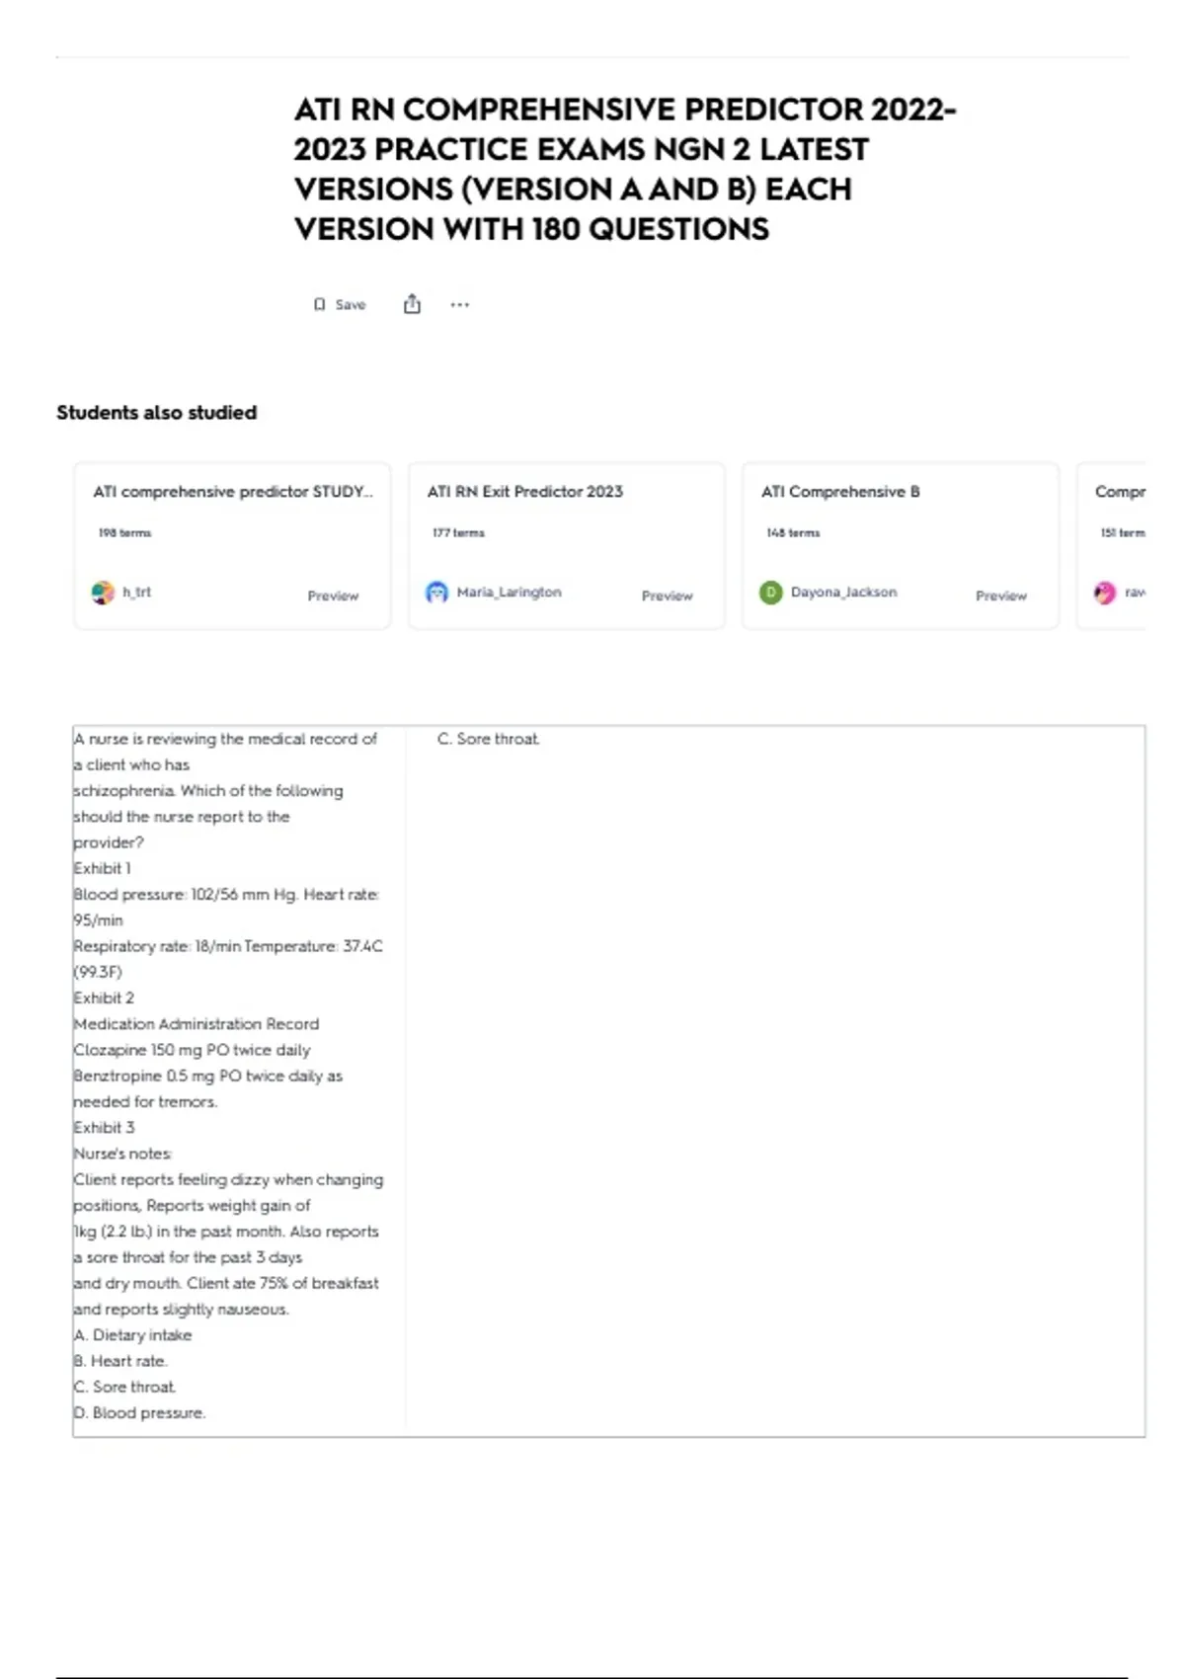
Task: Open the ATI RN Exit Predictor 2023 title
Action: tap(525, 492)
